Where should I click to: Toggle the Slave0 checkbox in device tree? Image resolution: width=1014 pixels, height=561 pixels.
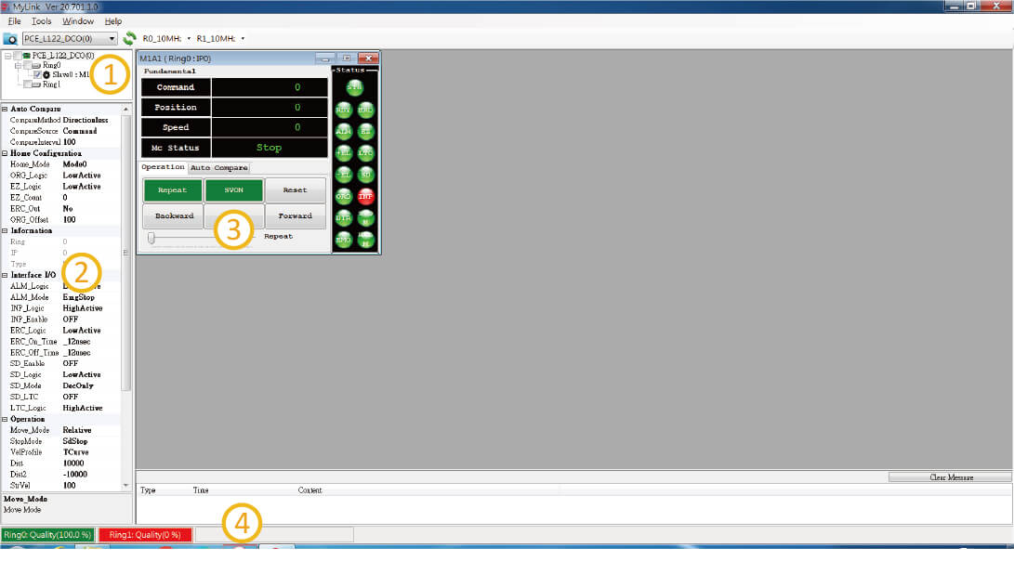click(36, 74)
